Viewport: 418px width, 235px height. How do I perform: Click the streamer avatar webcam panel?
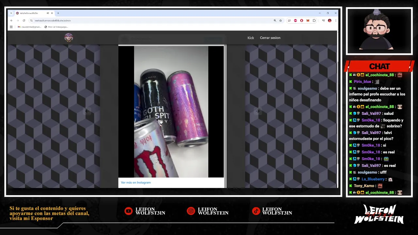point(379,31)
